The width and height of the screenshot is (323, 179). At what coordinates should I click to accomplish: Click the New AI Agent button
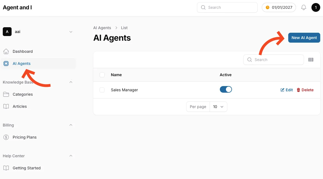click(304, 38)
